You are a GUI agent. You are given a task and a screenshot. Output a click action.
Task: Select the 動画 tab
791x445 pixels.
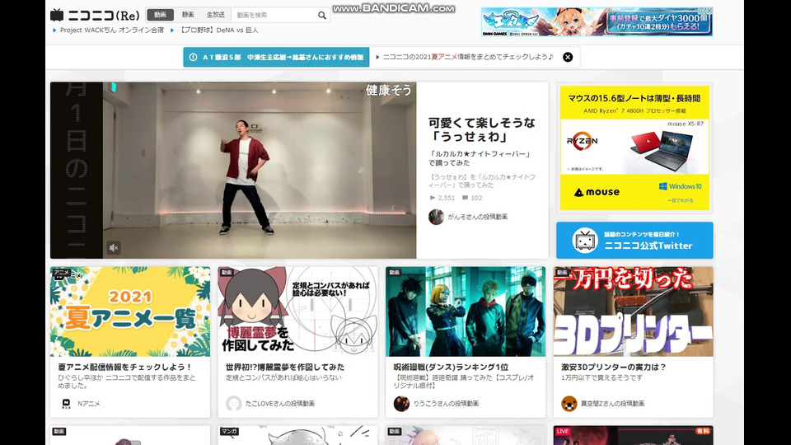point(160,15)
